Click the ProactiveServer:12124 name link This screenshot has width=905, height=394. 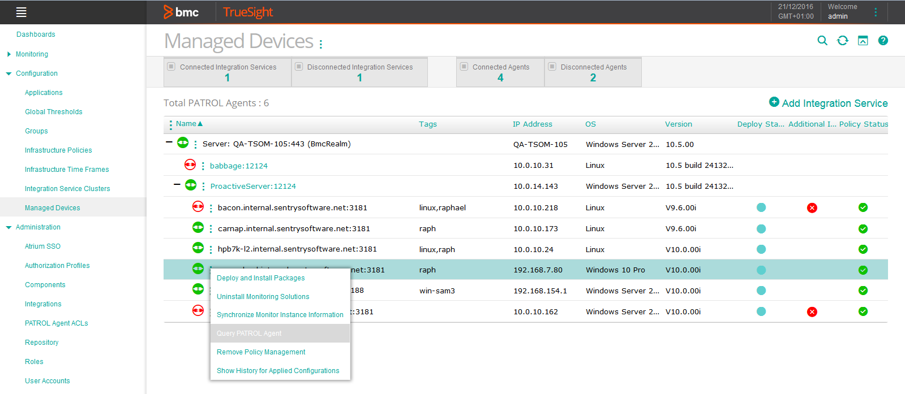(x=253, y=187)
